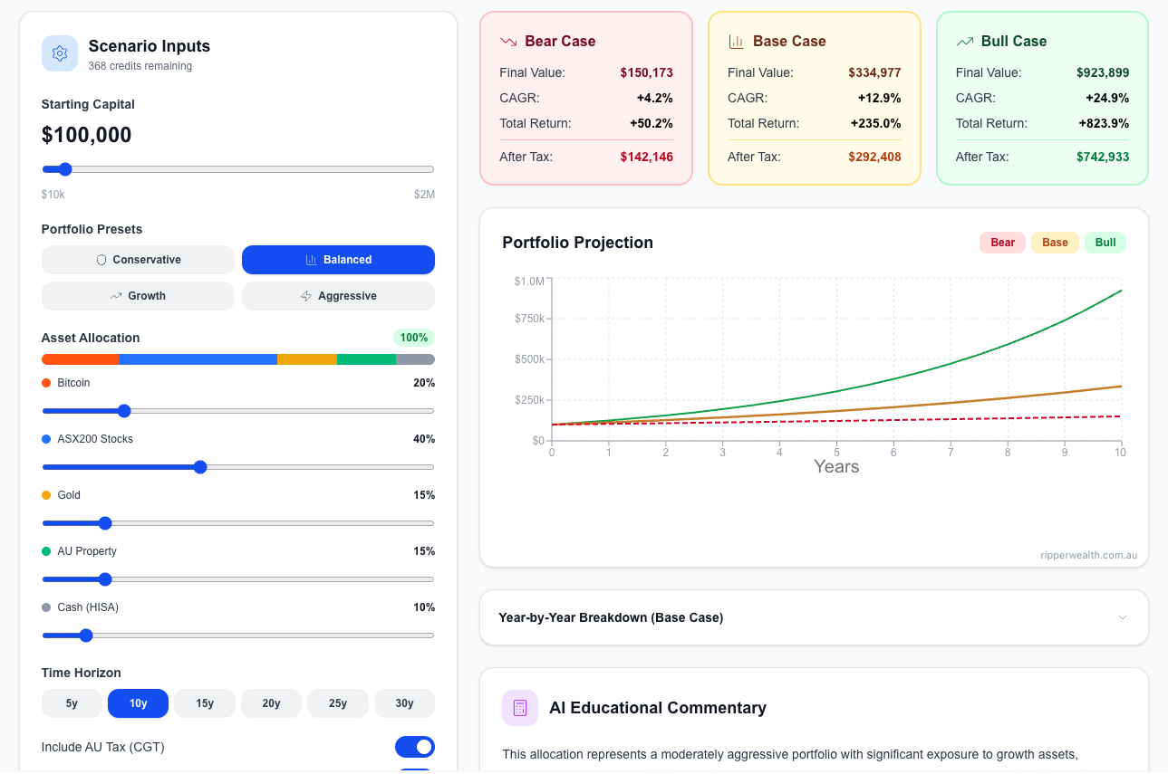Click Bull Case CAGR +24.9% value

[1108, 98]
